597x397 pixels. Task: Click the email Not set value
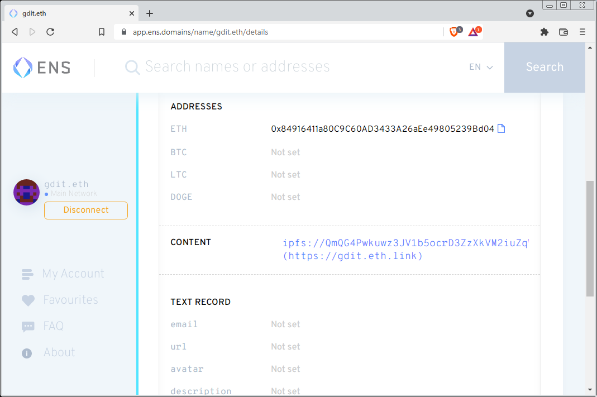coord(285,324)
